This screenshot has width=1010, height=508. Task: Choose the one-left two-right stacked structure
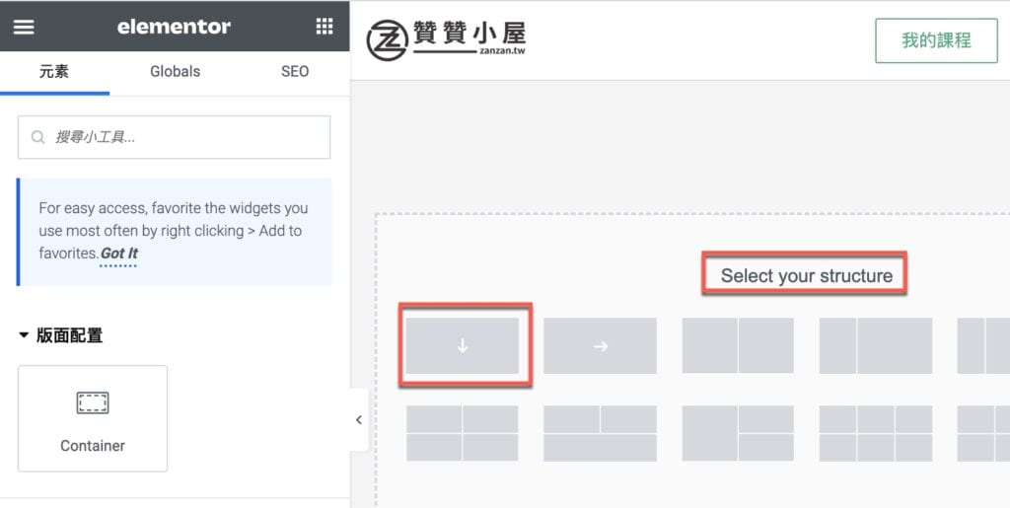click(x=738, y=433)
